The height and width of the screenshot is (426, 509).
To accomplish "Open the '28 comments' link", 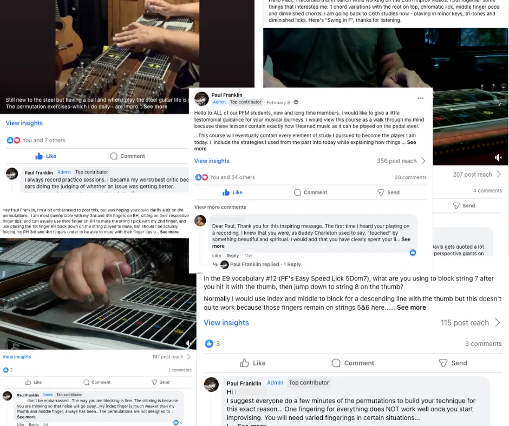I will coord(410,177).
